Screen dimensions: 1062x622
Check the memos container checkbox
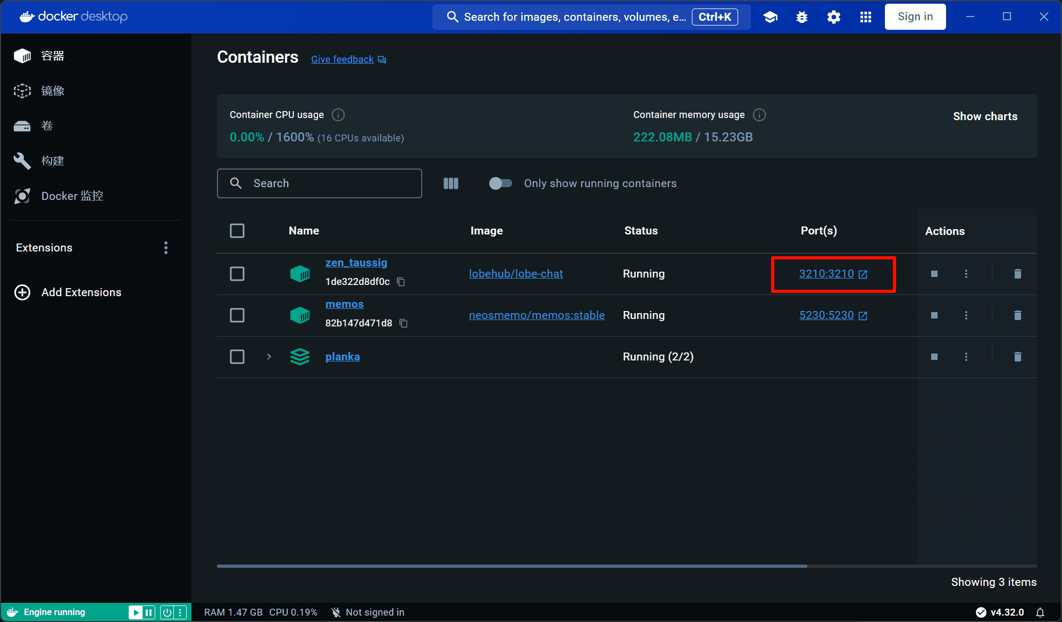click(237, 315)
